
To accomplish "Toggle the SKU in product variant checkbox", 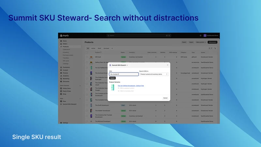I will coord(119,88).
